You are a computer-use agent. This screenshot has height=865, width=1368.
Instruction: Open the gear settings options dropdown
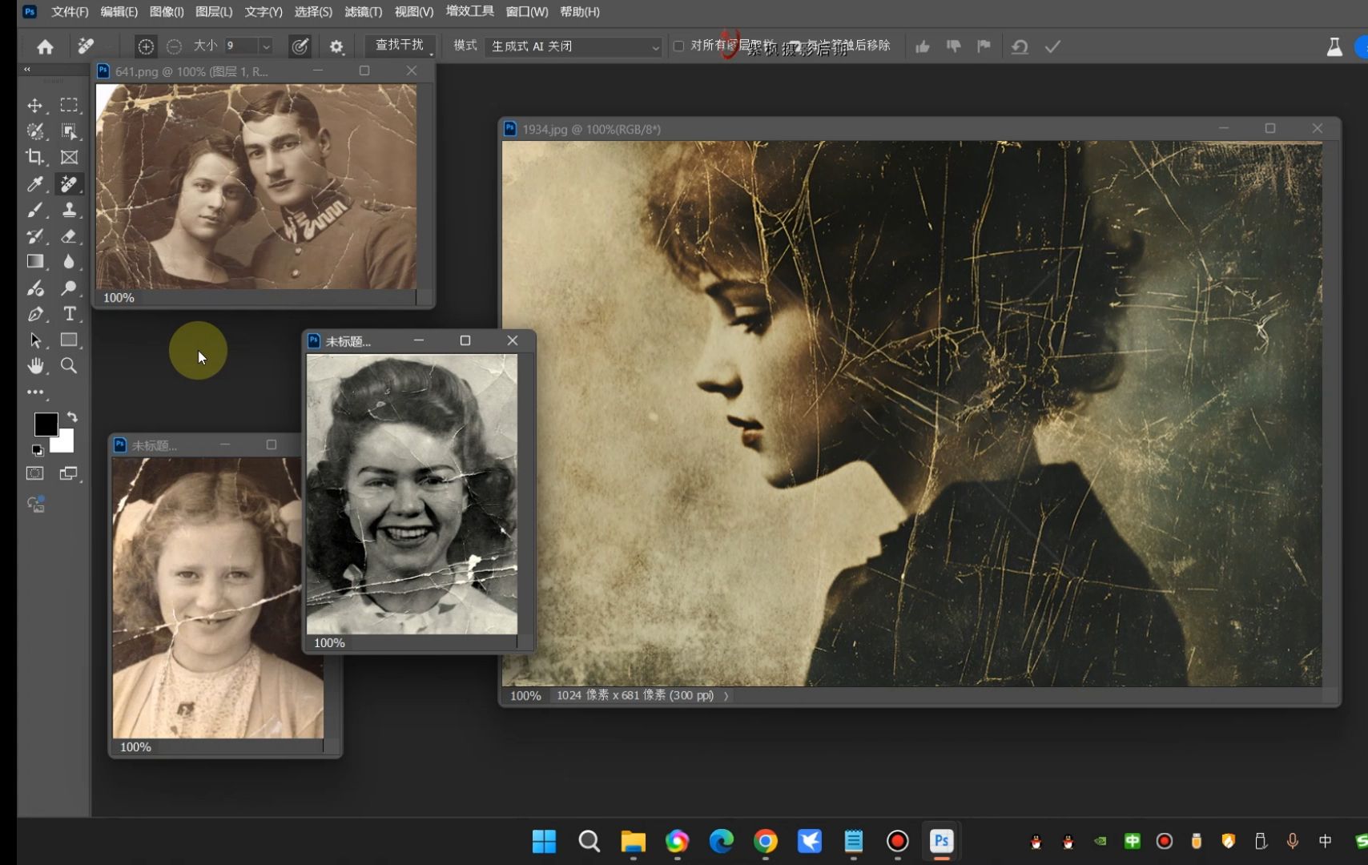[x=336, y=47]
